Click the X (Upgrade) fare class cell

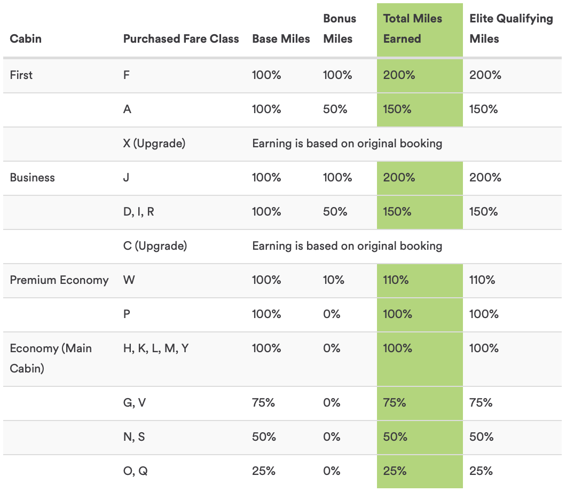(x=154, y=144)
